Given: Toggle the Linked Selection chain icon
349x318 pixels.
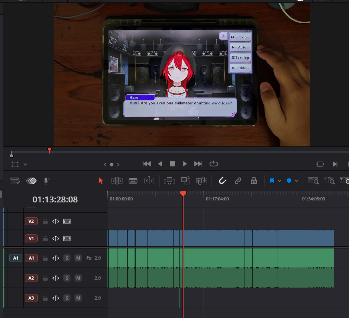Looking at the screenshot, I should (238, 181).
